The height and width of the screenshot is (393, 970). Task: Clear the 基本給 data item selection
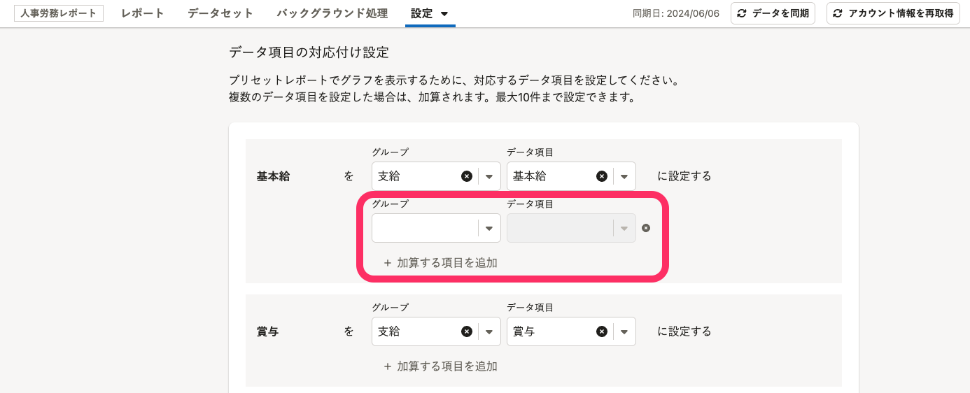tap(601, 176)
